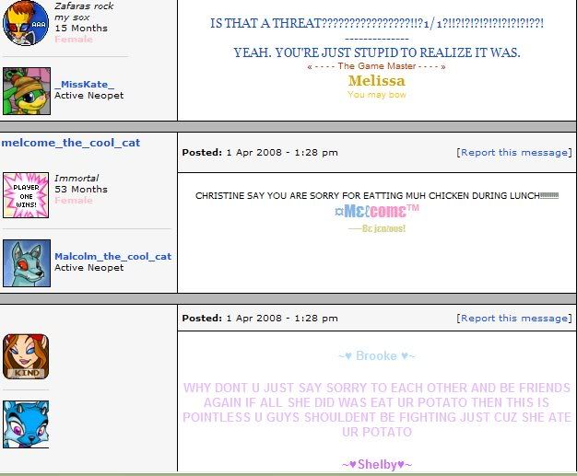
Task: Click the "Be jealous!" signature line
Action: [376, 227]
